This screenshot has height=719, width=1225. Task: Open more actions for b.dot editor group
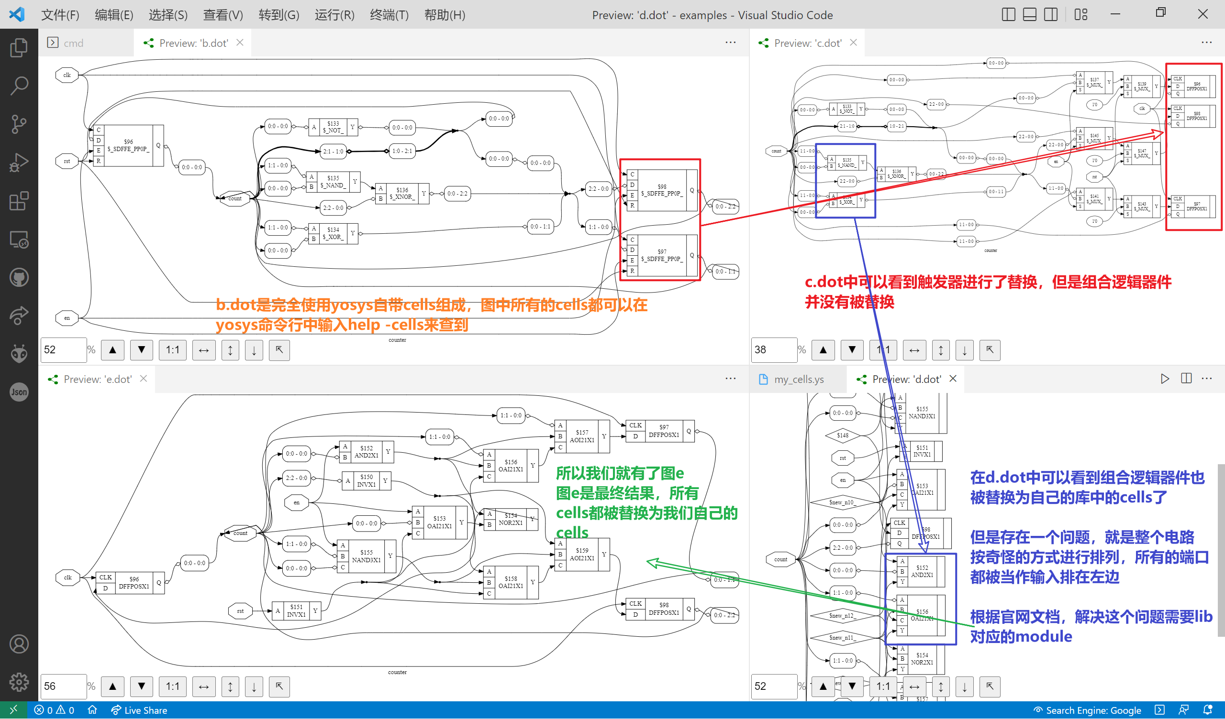730,42
